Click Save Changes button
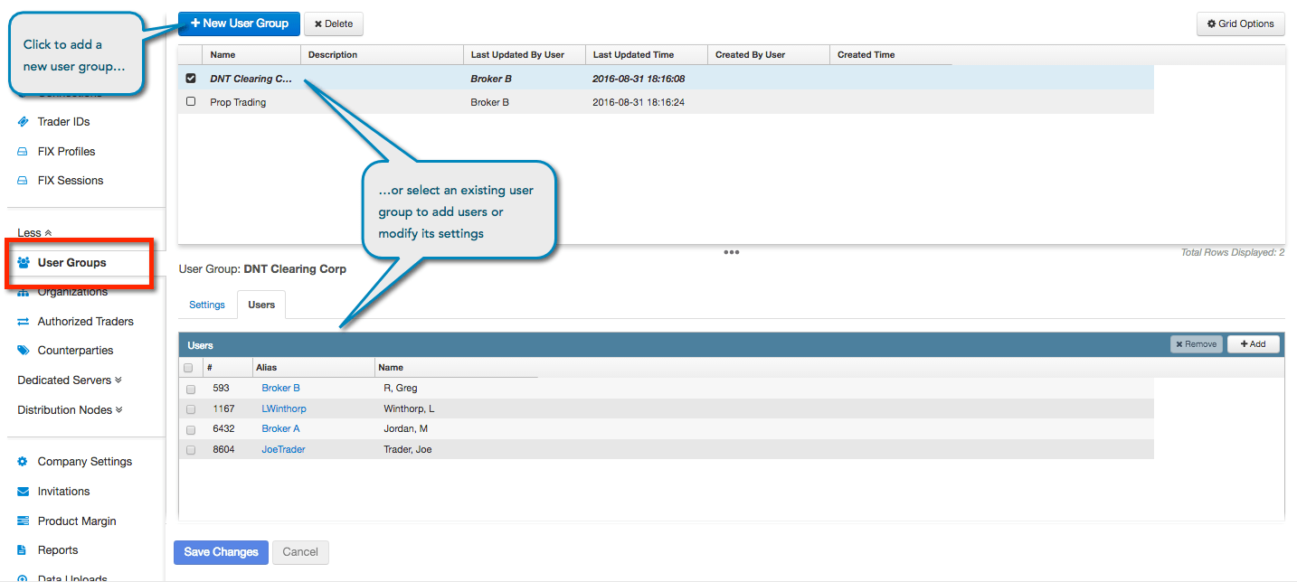 coord(221,552)
